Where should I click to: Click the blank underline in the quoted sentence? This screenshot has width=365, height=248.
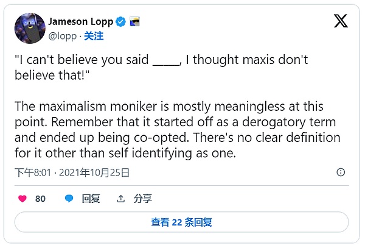165,60
